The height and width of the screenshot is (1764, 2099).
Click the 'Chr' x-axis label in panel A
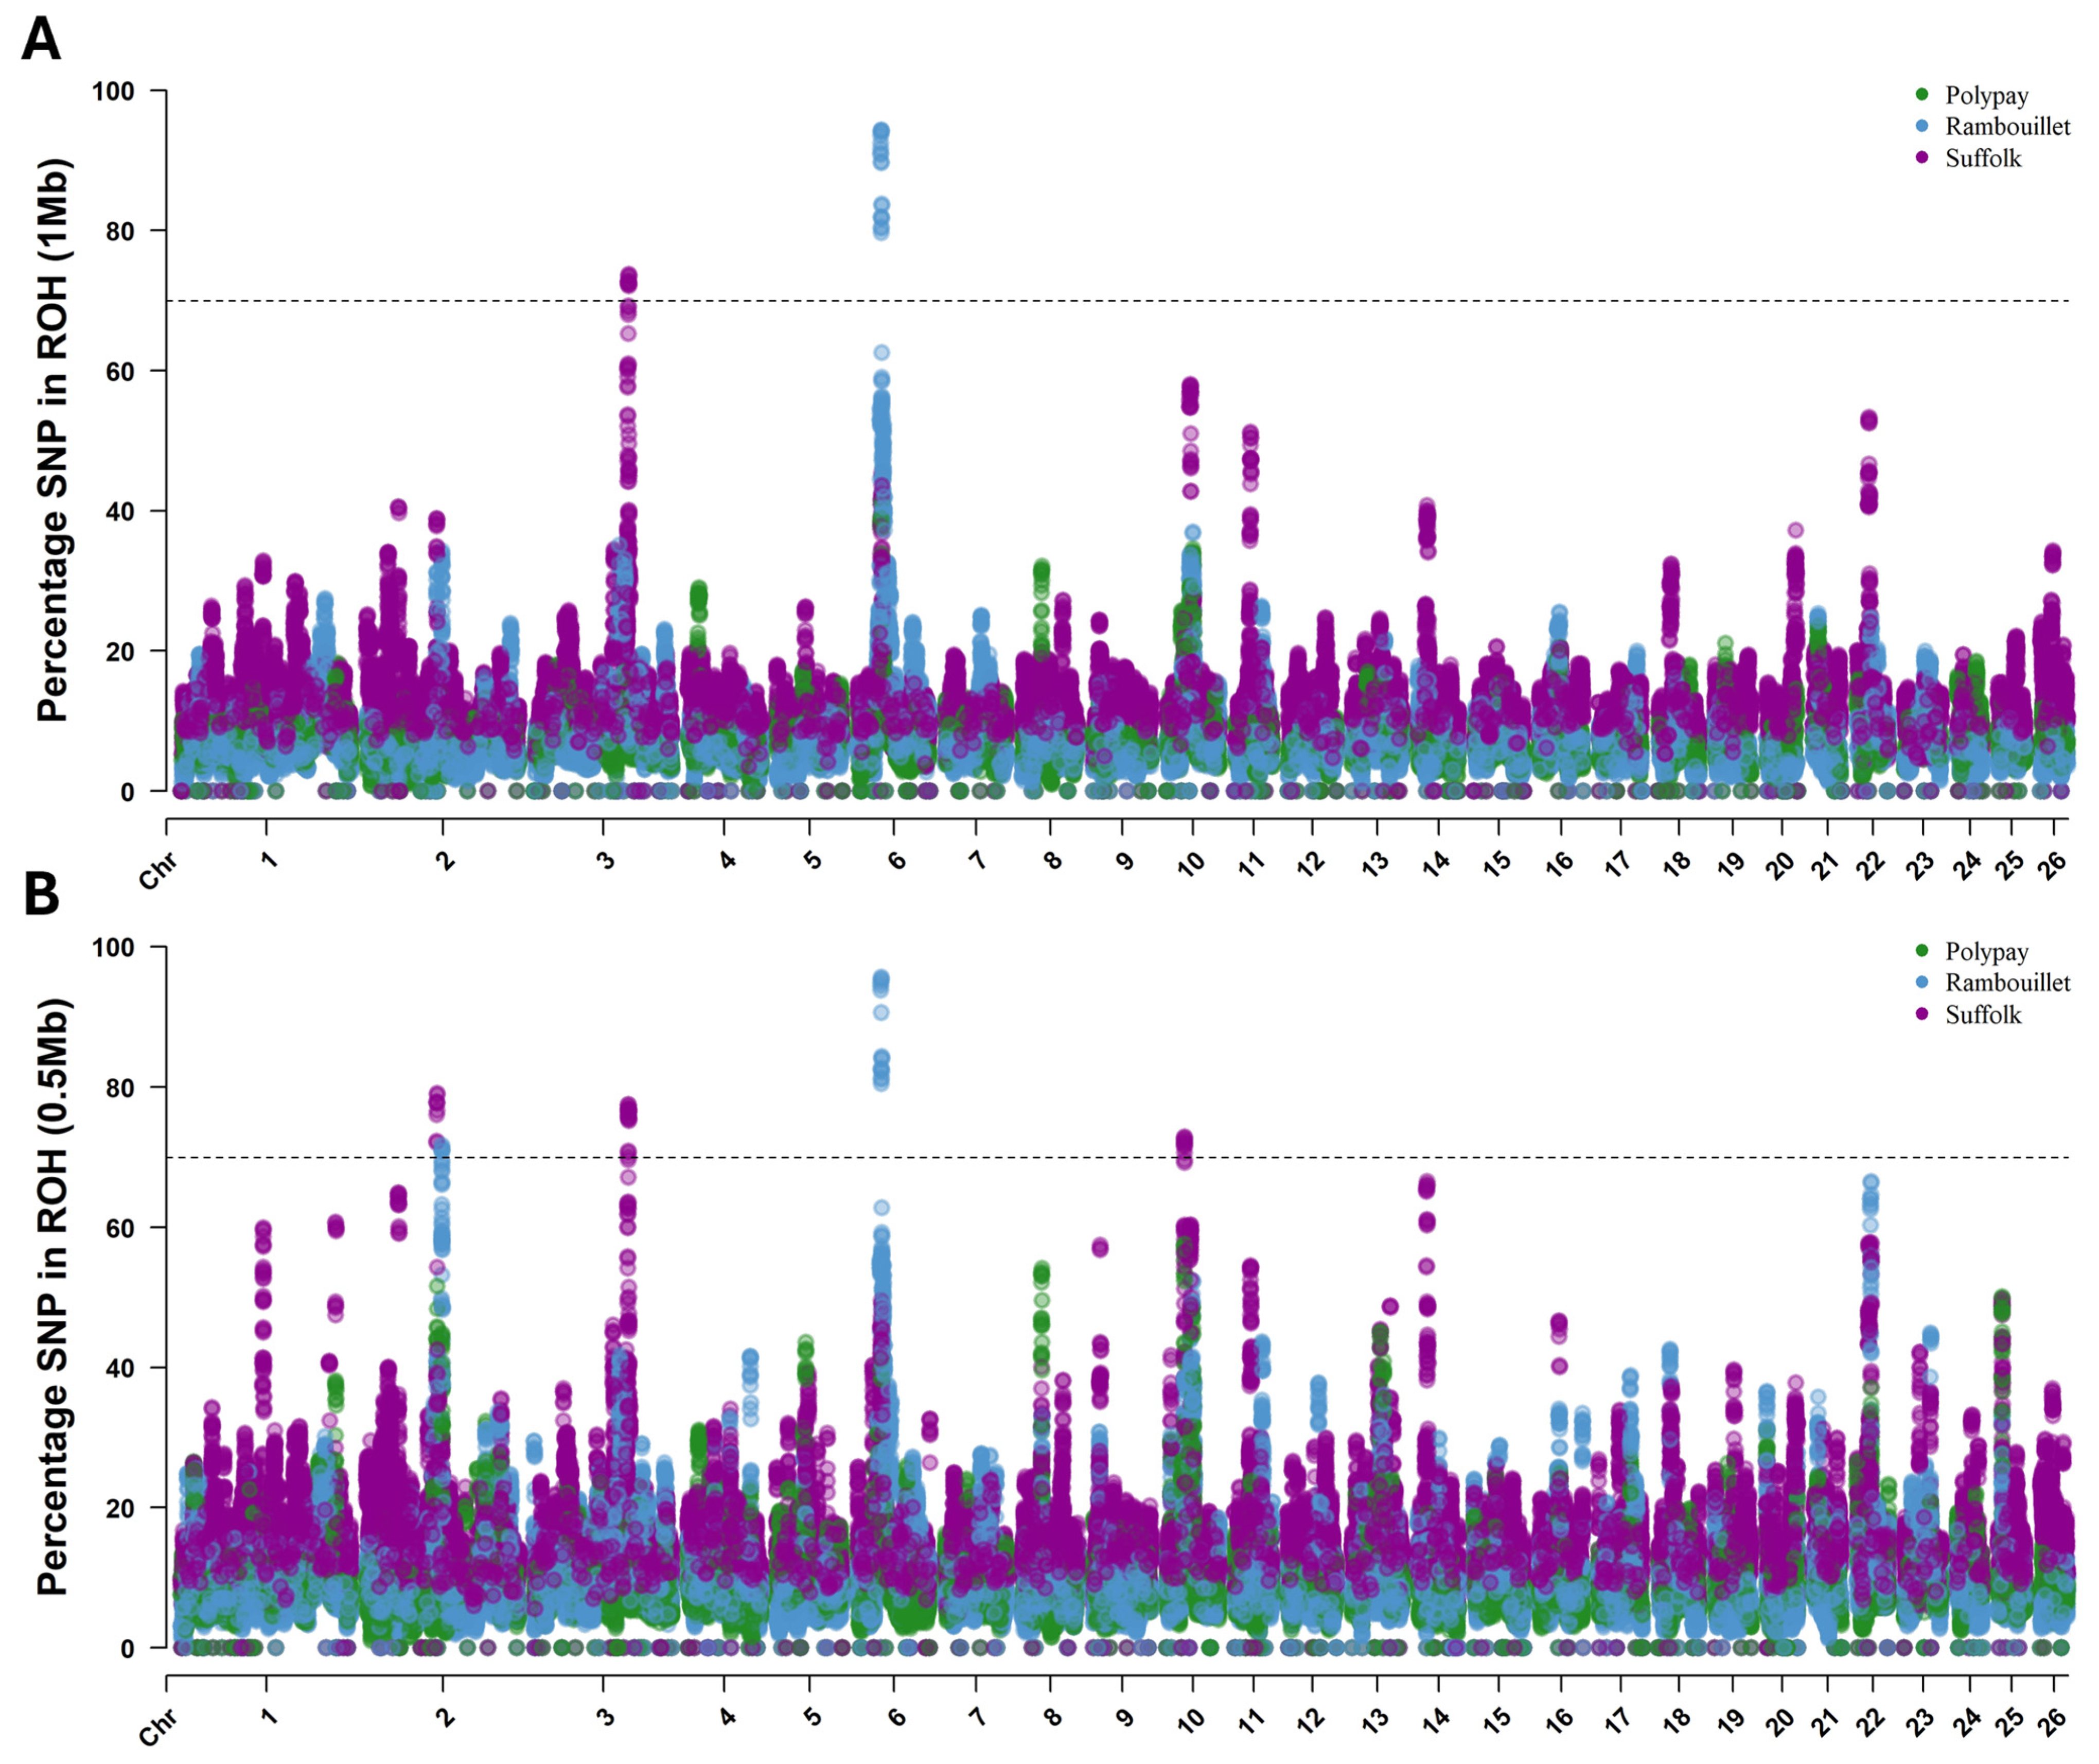(x=158, y=871)
